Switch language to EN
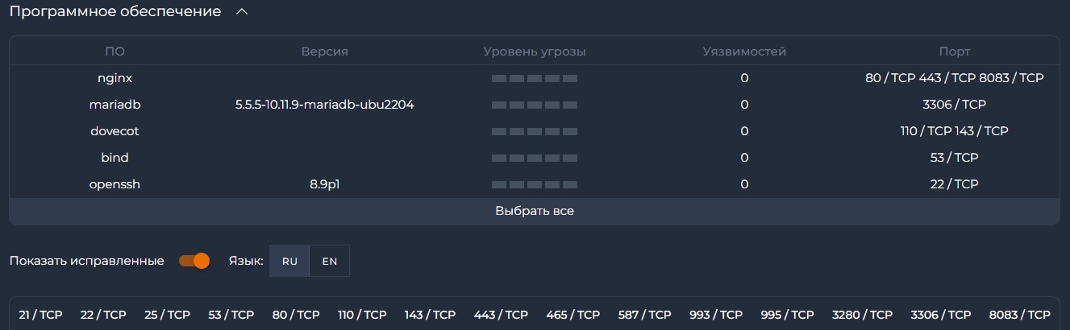 click(x=329, y=261)
